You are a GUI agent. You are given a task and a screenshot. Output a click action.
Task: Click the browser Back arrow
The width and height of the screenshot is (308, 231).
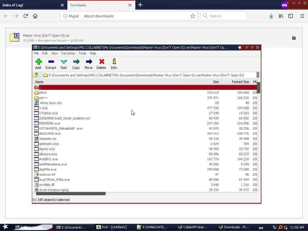pos(6,16)
